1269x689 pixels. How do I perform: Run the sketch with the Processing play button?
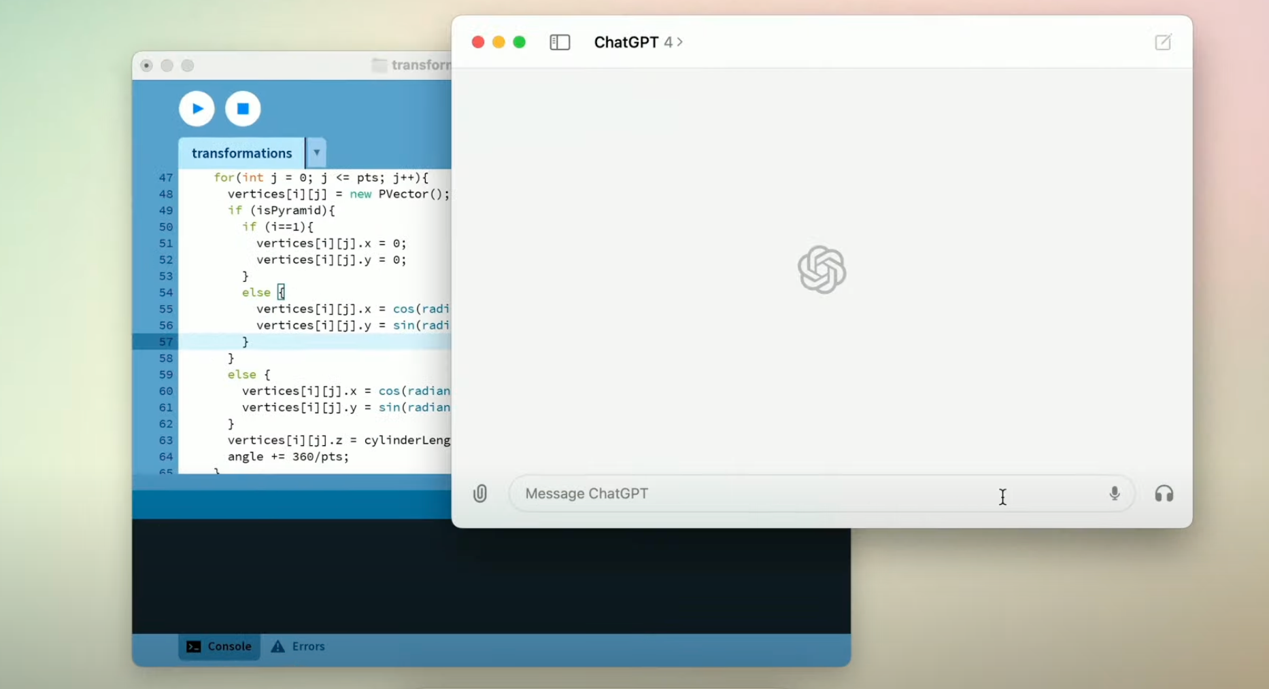pos(197,109)
